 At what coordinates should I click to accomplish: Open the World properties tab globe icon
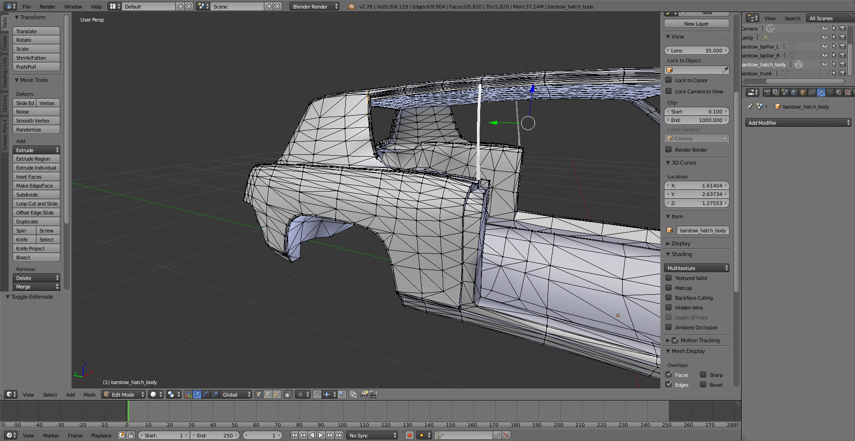[794, 92]
